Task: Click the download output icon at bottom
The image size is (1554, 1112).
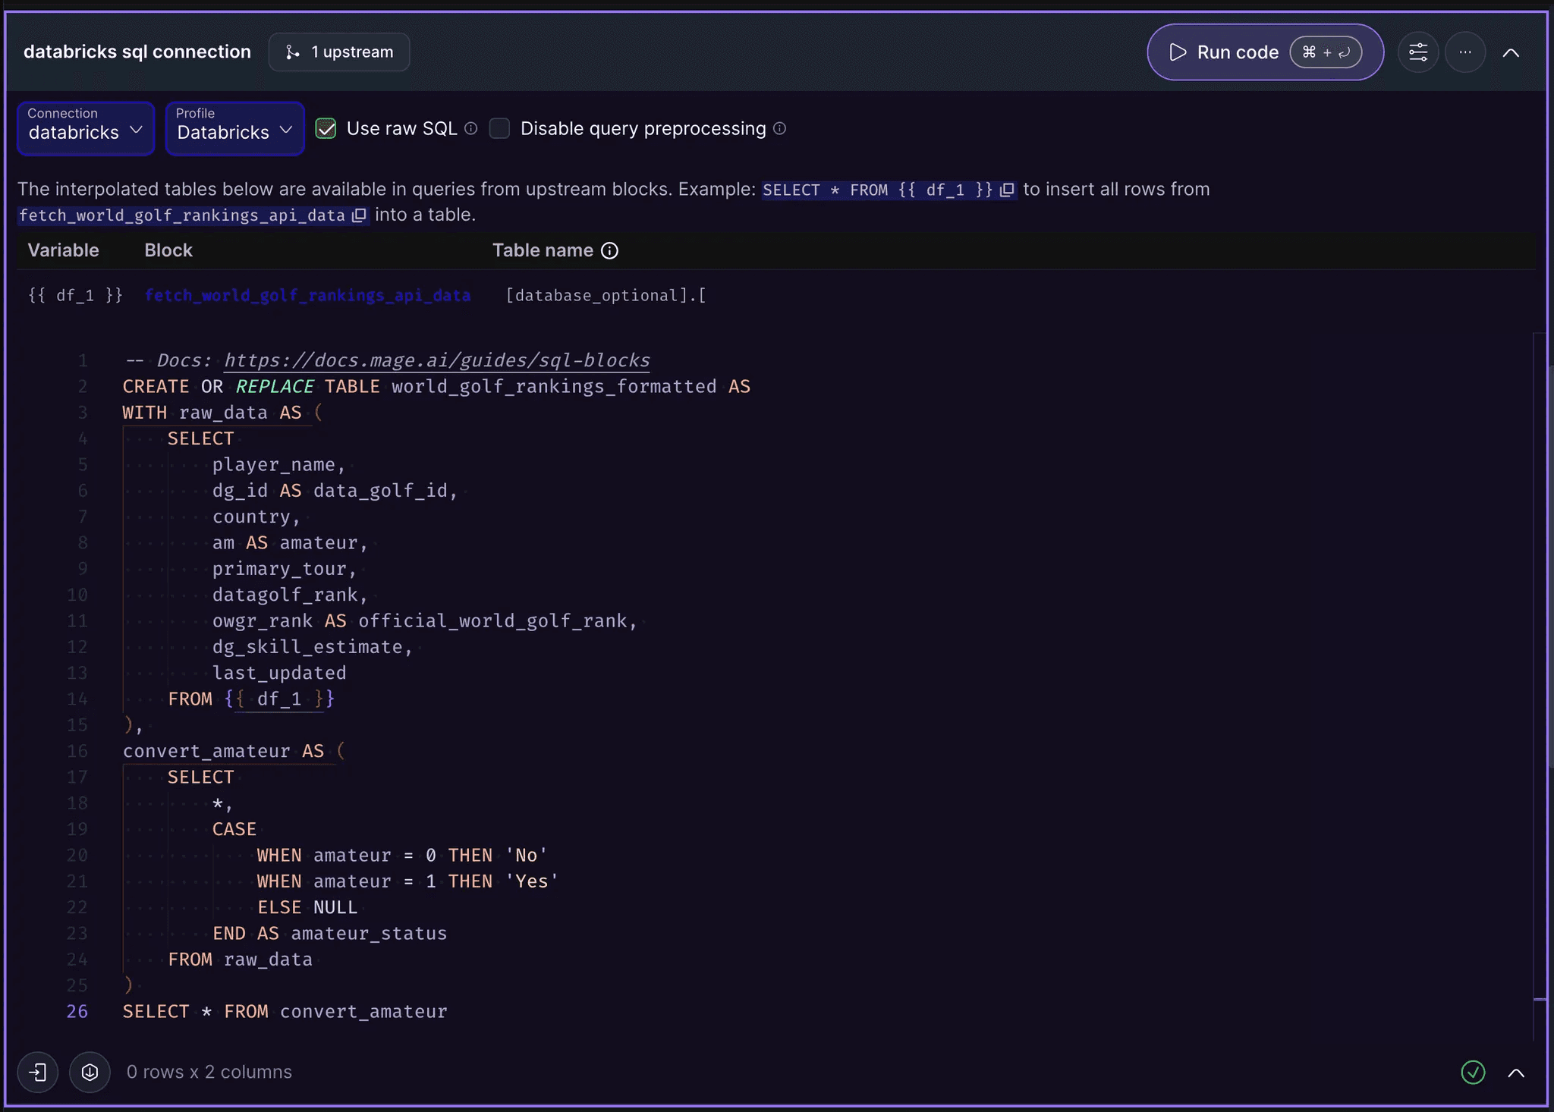Action: click(90, 1072)
